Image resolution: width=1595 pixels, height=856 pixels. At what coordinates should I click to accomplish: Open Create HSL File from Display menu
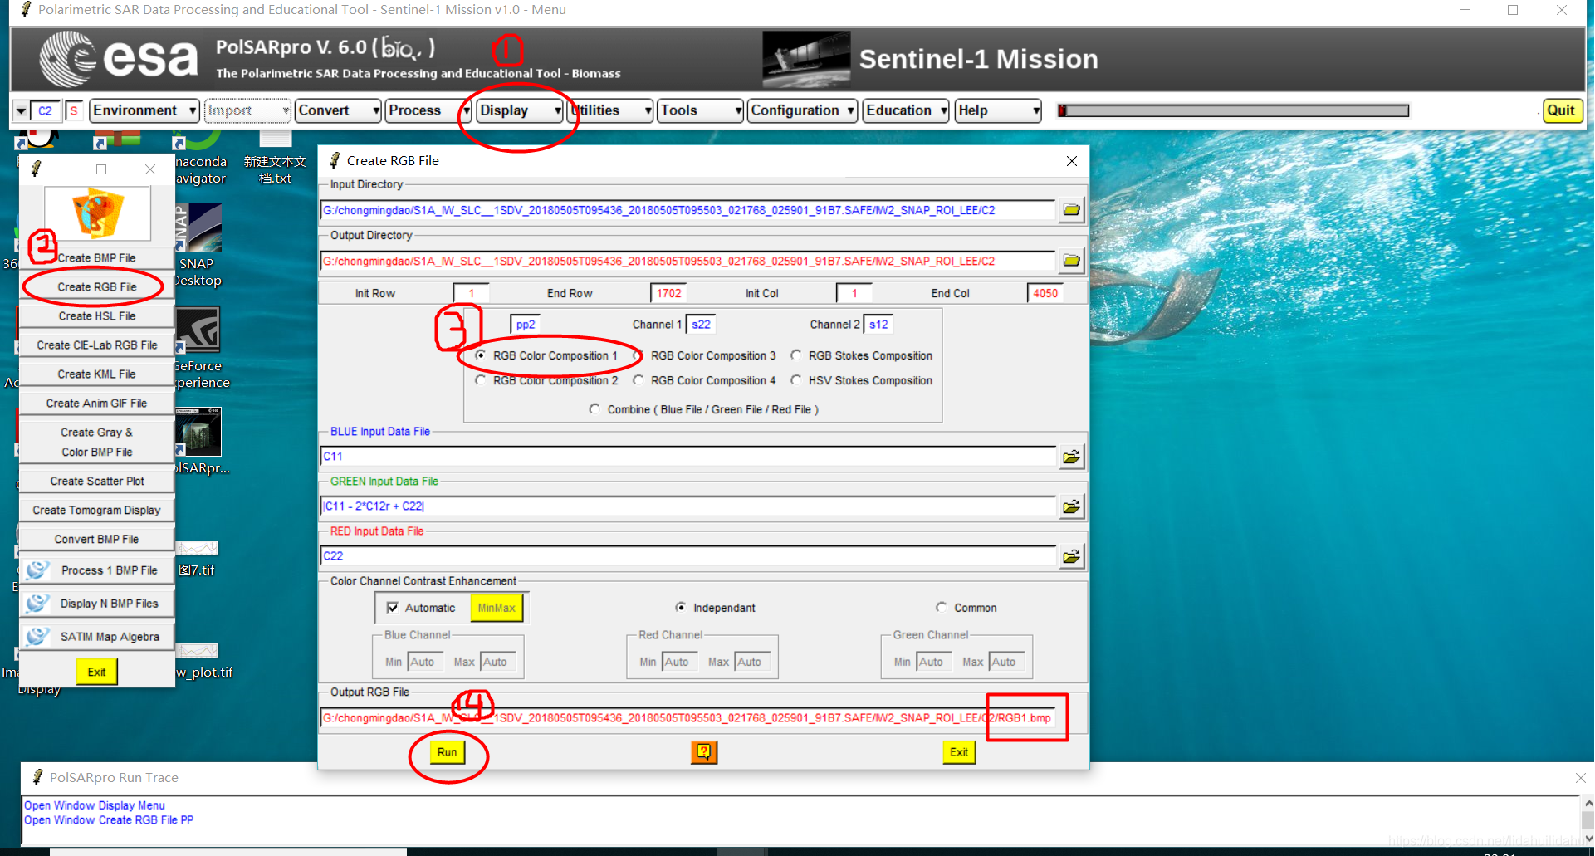click(97, 316)
